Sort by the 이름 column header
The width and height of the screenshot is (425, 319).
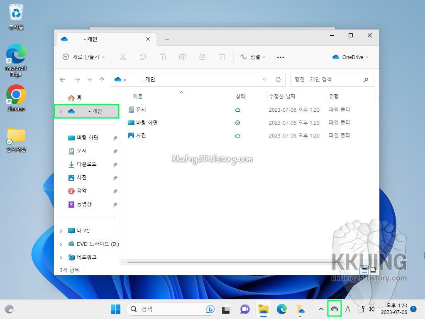tap(138, 96)
